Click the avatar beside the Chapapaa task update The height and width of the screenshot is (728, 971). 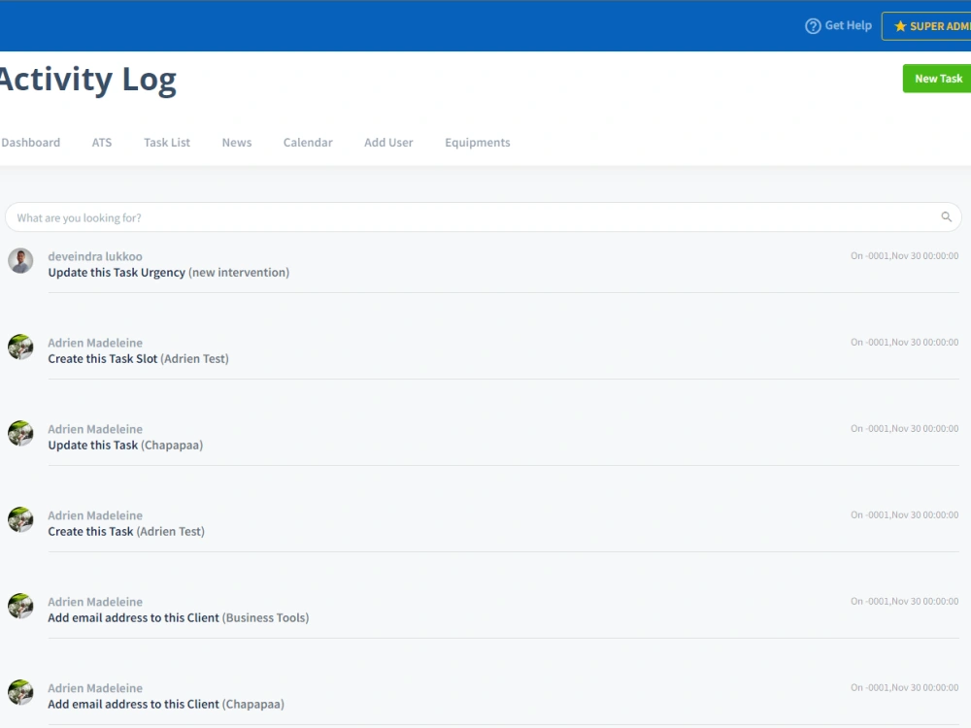[x=20, y=433]
